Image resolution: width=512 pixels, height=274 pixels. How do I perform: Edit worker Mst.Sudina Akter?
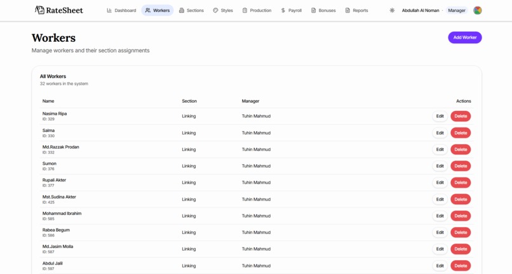pos(440,199)
